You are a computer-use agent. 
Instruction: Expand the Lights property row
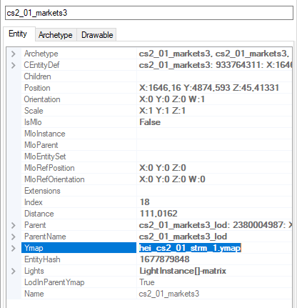(14, 271)
